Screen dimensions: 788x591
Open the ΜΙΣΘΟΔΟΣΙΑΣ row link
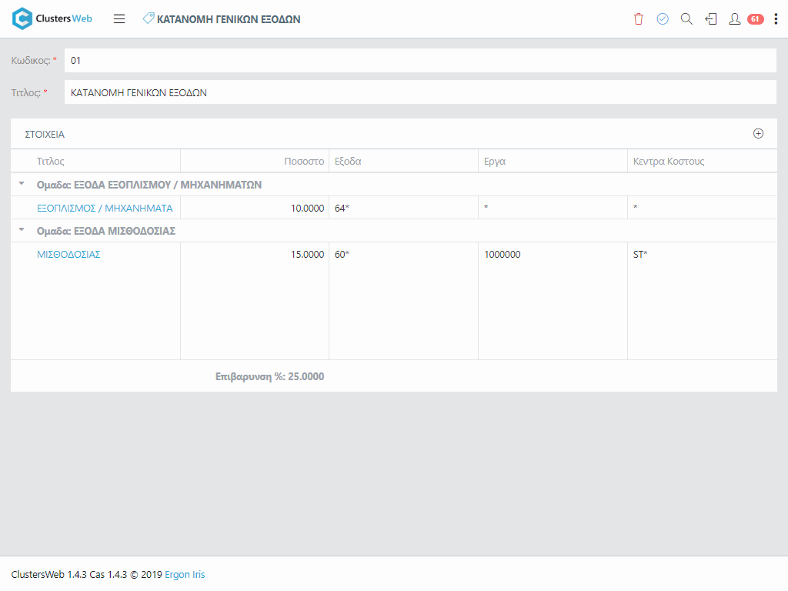point(68,254)
